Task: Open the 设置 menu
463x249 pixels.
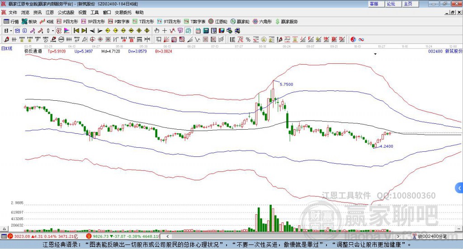Action: coord(82,12)
